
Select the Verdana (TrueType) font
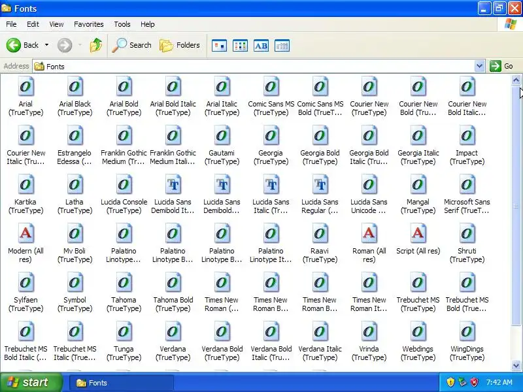pos(173,332)
